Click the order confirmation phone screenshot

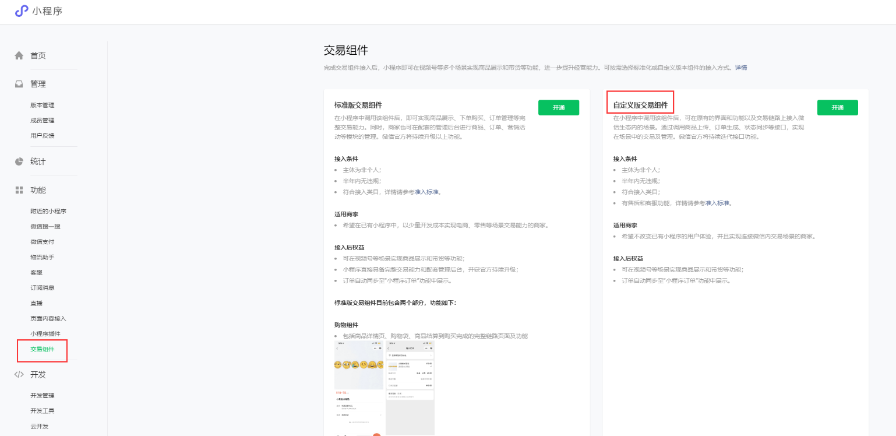pyautogui.click(x=410, y=388)
